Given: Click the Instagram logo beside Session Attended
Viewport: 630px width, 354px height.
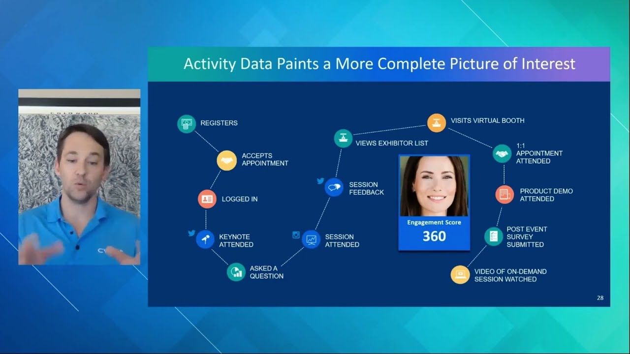Looking at the screenshot, I should coord(296,235).
